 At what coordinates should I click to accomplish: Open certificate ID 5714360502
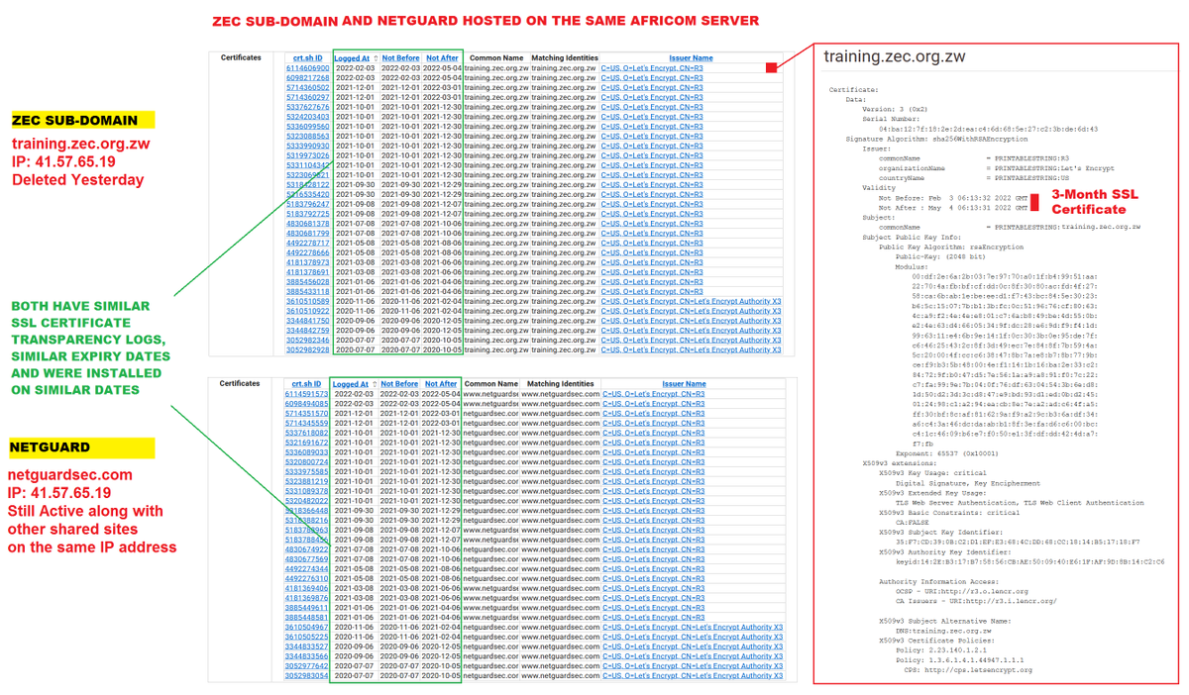tap(307, 88)
